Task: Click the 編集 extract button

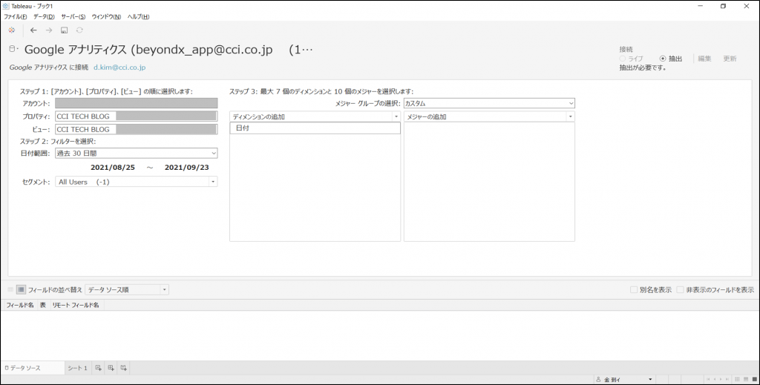Action: click(x=705, y=59)
